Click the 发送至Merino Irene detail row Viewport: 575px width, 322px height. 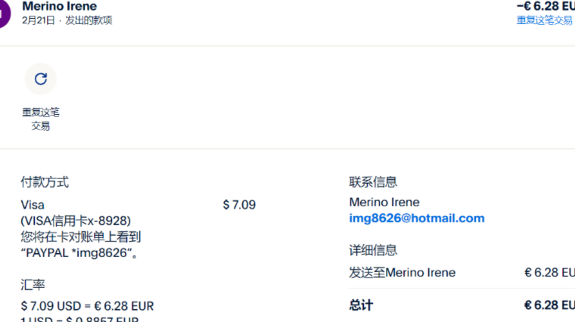(402, 272)
